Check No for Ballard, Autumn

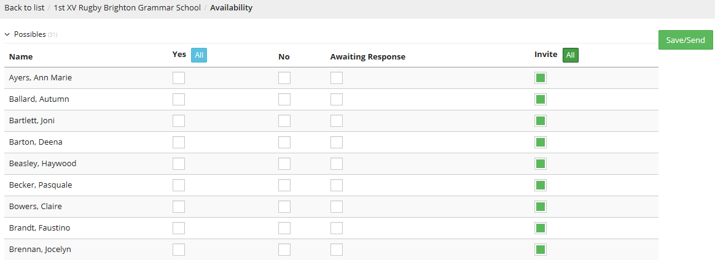click(284, 99)
